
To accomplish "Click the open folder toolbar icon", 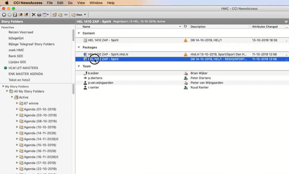I will pyautogui.click(x=55, y=15).
